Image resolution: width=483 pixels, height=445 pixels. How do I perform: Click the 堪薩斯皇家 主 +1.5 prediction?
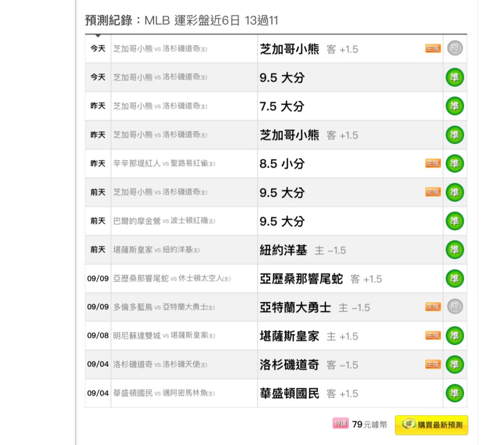click(309, 336)
